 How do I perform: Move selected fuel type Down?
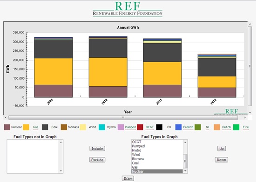(222, 160)
